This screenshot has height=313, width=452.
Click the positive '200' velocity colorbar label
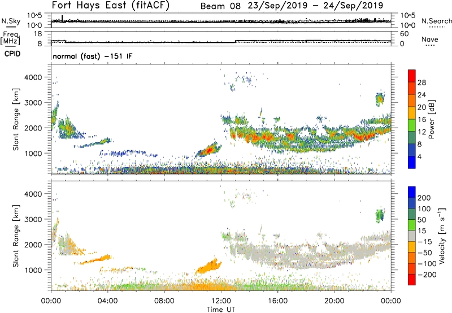click(424, 198)
